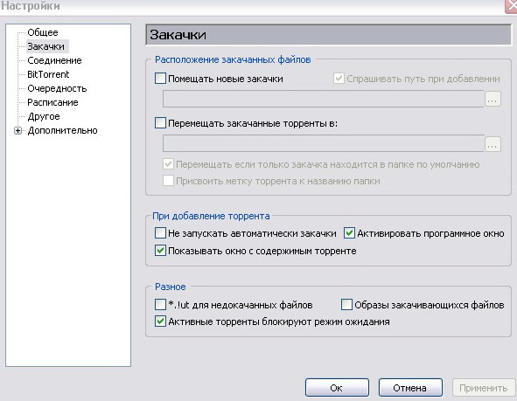Go to Очередность settings
Screen dimensions: 517x401
point(57,88)
